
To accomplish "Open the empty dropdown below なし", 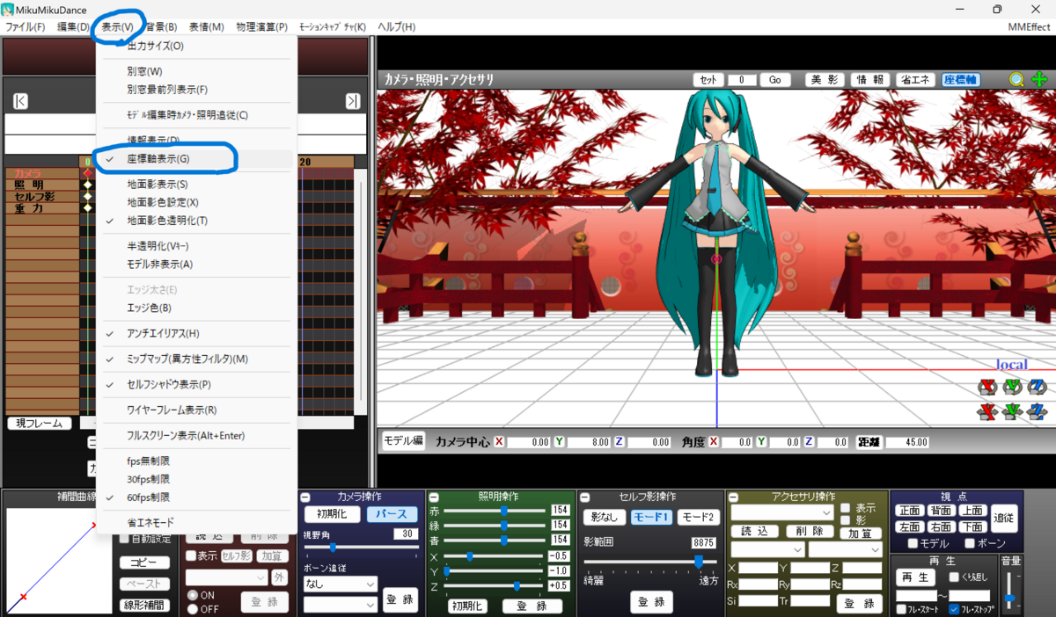I will point(340,605).
